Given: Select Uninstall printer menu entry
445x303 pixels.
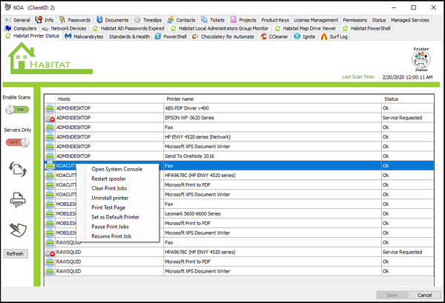Looking at the screenshot, I should click(110, 198).
